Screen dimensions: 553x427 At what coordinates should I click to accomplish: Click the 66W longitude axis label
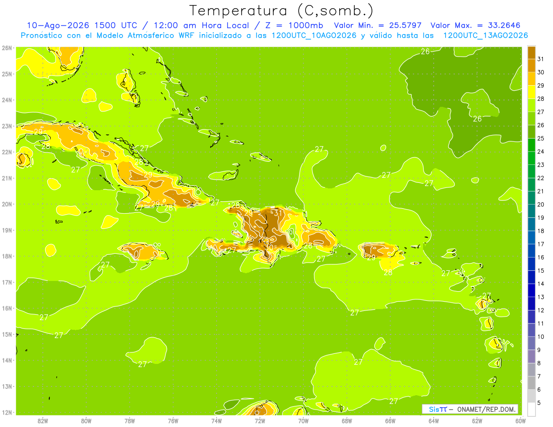click(x=390, y=421)
